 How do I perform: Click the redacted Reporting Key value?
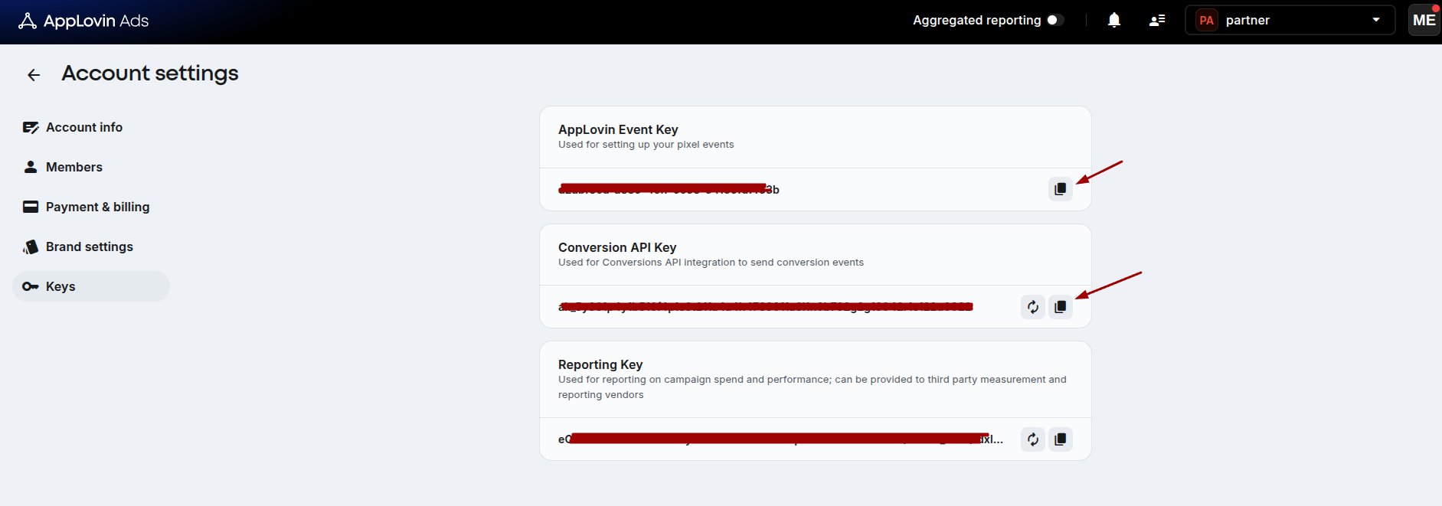click(x=780, y=439)
